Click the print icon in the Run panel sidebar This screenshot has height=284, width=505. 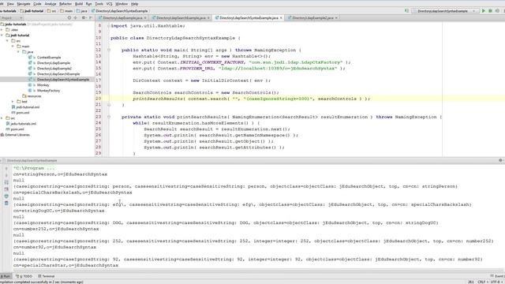click(x=6, y=196)
